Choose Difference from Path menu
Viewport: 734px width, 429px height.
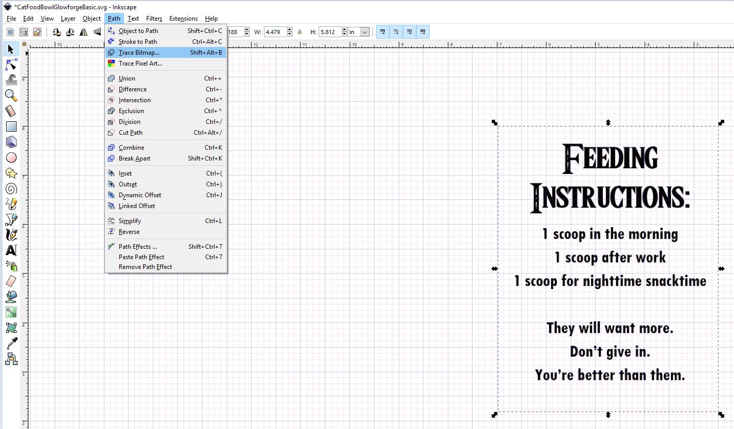[165, 89]
